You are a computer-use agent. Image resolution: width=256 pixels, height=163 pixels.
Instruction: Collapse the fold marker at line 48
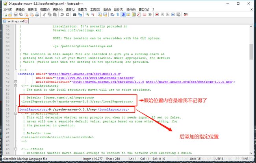[x=16, y=81]
